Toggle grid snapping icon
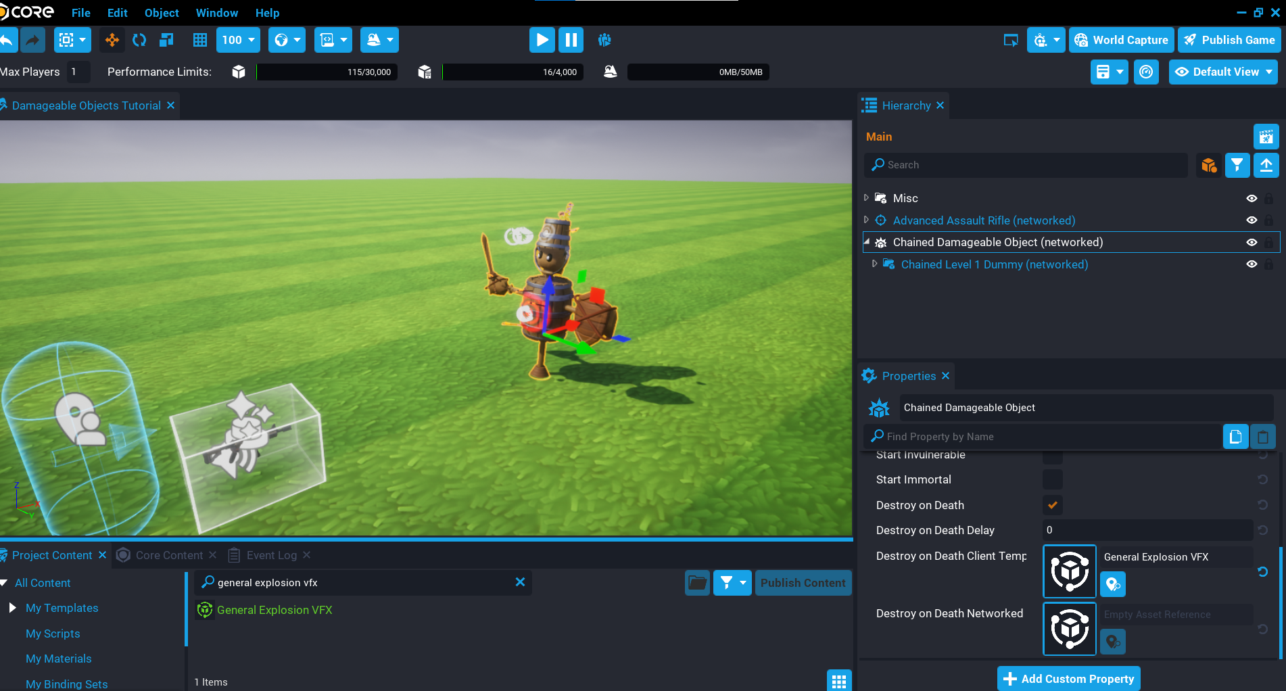Screen dimensions: 1286x691 [x=200, y=40]
